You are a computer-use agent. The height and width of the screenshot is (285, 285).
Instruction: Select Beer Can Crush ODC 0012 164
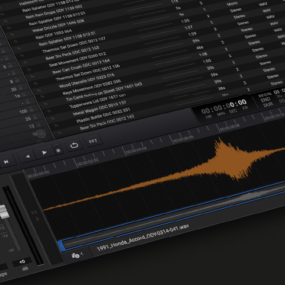click(x=81, y=66)
